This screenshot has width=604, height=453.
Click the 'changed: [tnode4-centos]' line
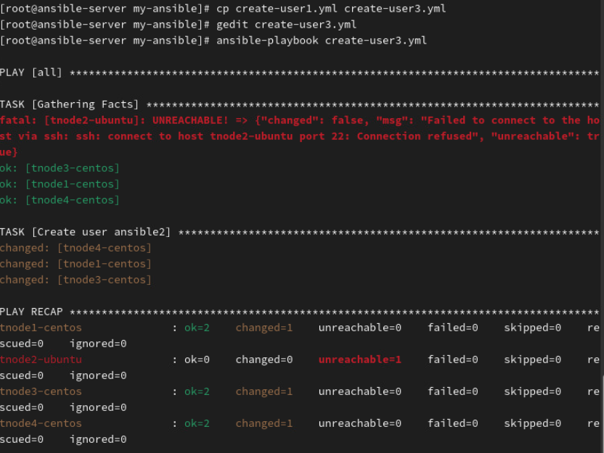[75, 248]
